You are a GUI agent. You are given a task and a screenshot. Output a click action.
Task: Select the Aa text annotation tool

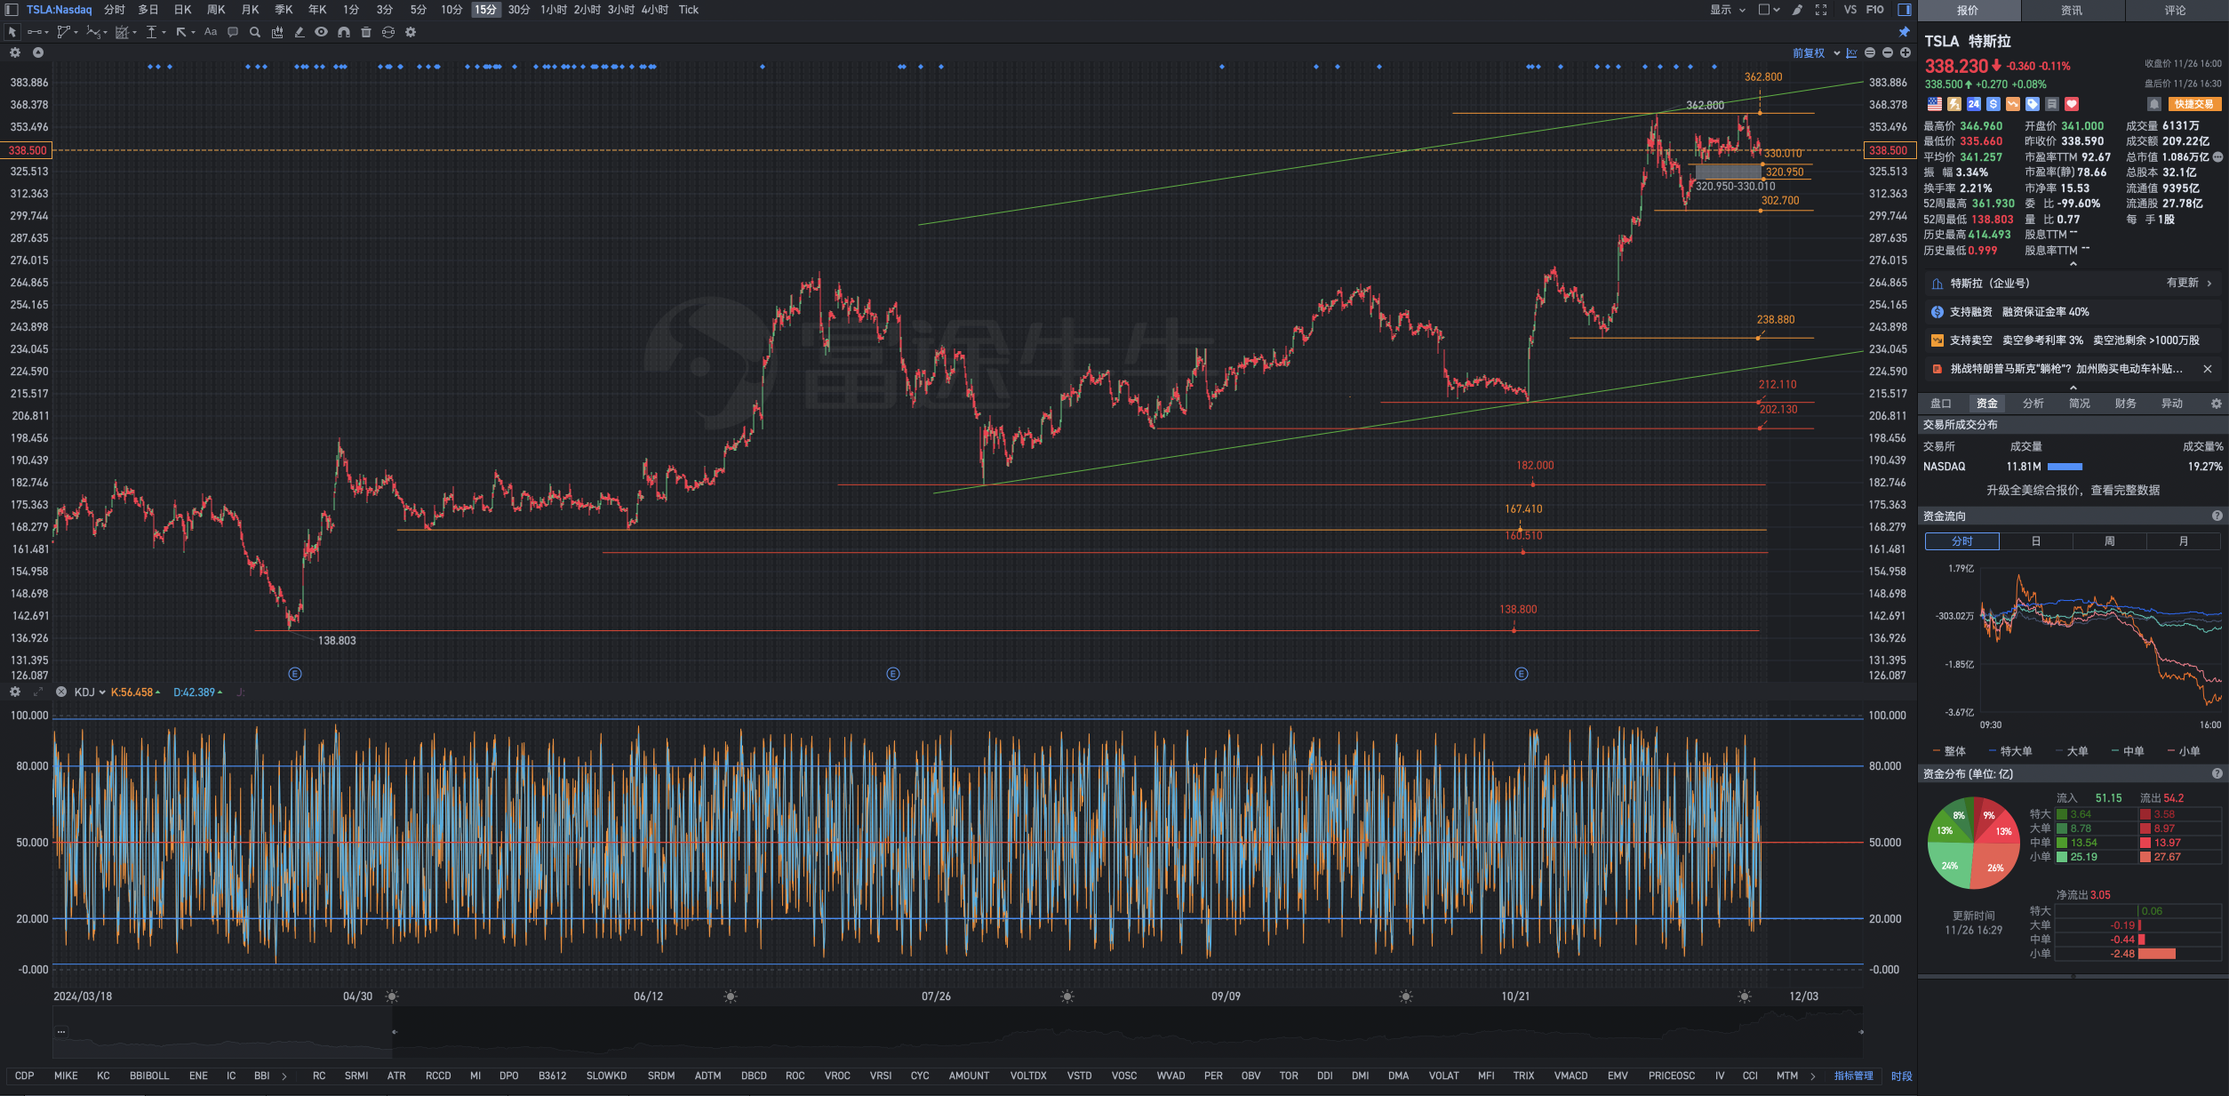(211, 32)
